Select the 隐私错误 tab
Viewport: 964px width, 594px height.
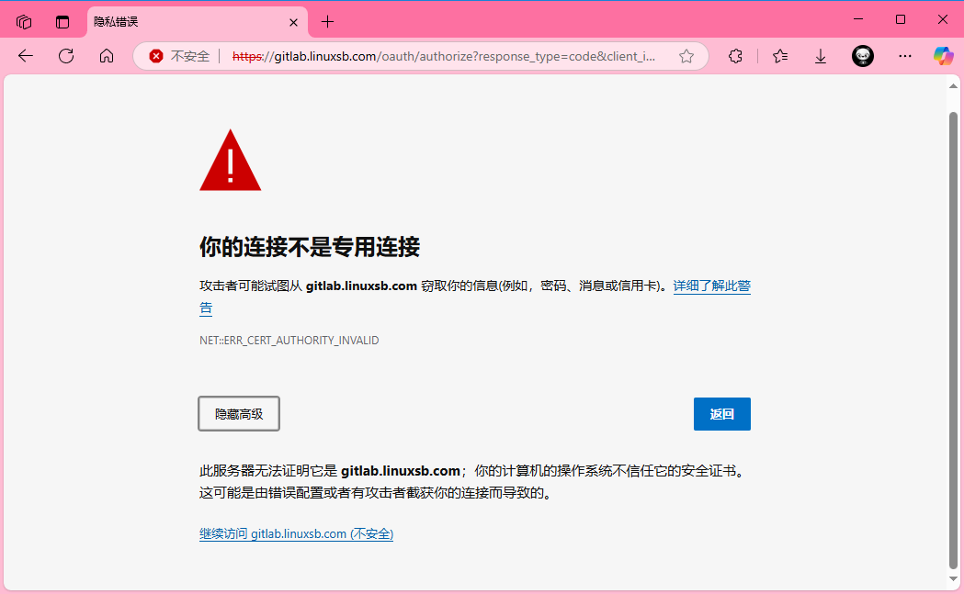[x=197, y=22]
